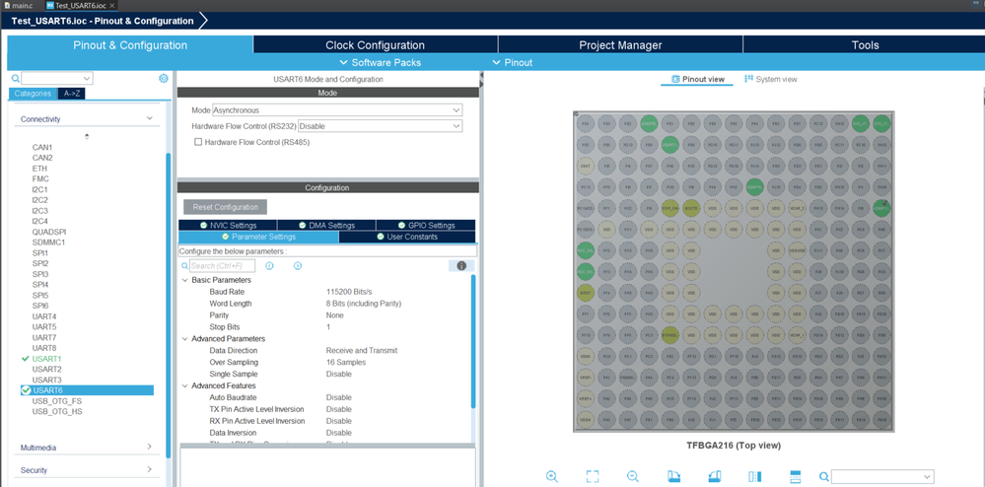Select the Categories tab

click(33, 94)
